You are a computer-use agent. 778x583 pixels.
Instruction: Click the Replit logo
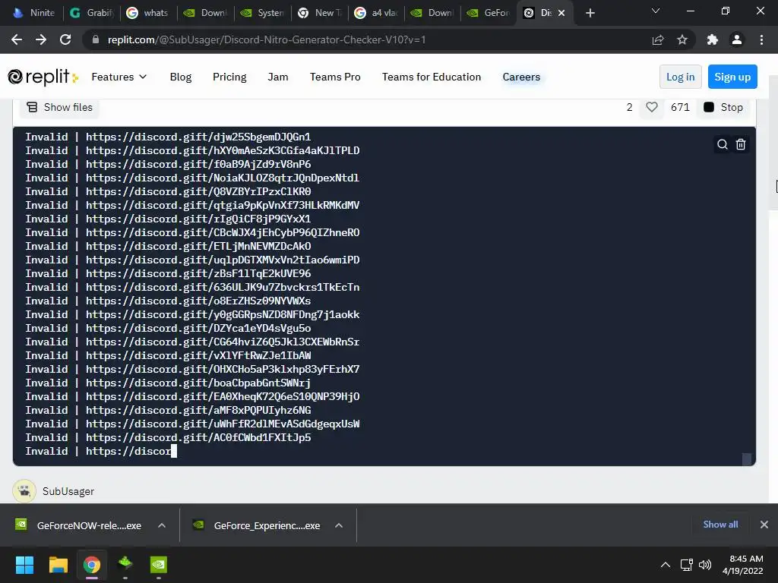coord(43,77)
